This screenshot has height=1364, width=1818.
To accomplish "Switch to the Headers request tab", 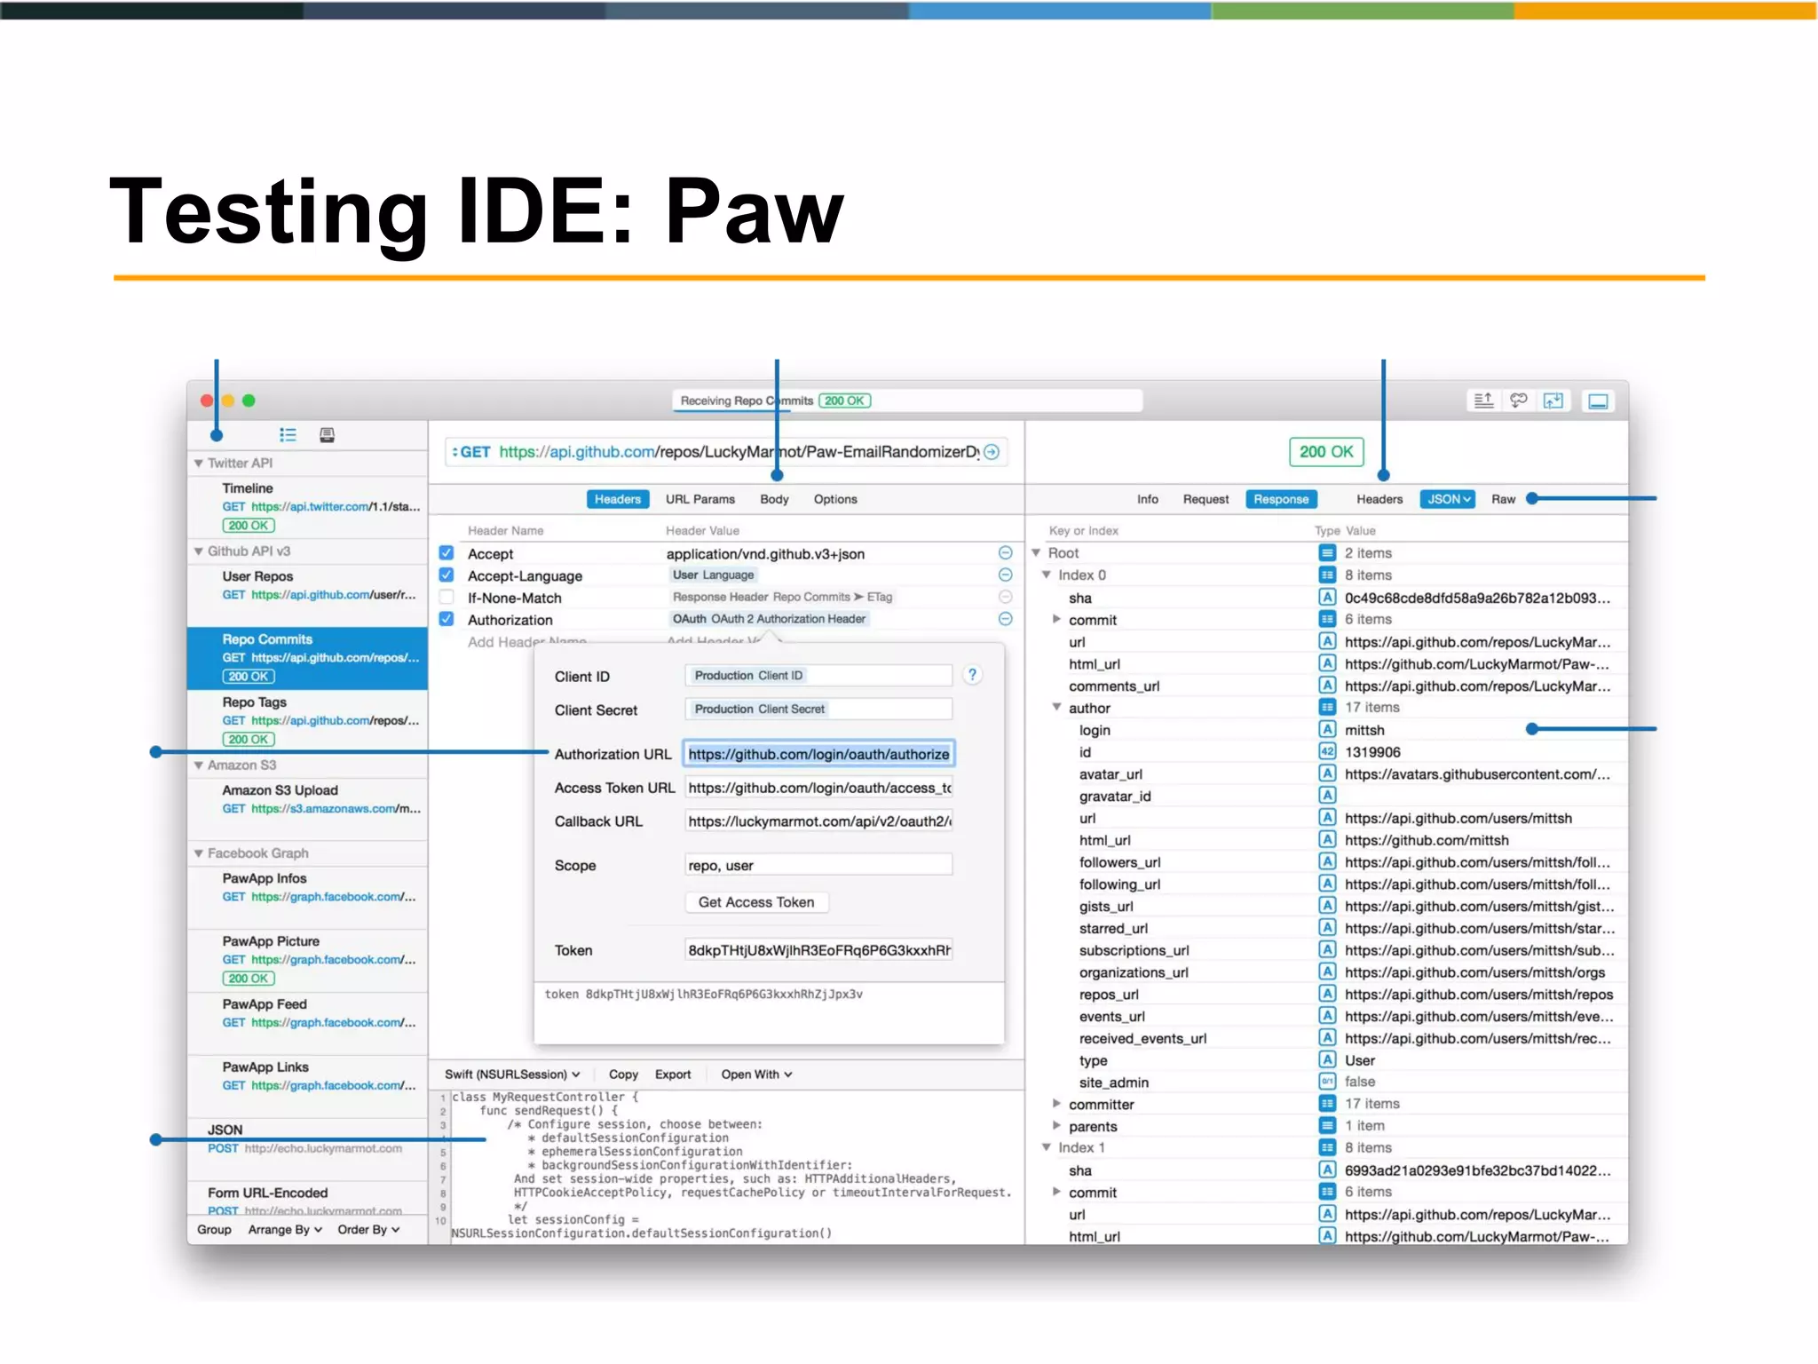I will [x=618, y=499].
